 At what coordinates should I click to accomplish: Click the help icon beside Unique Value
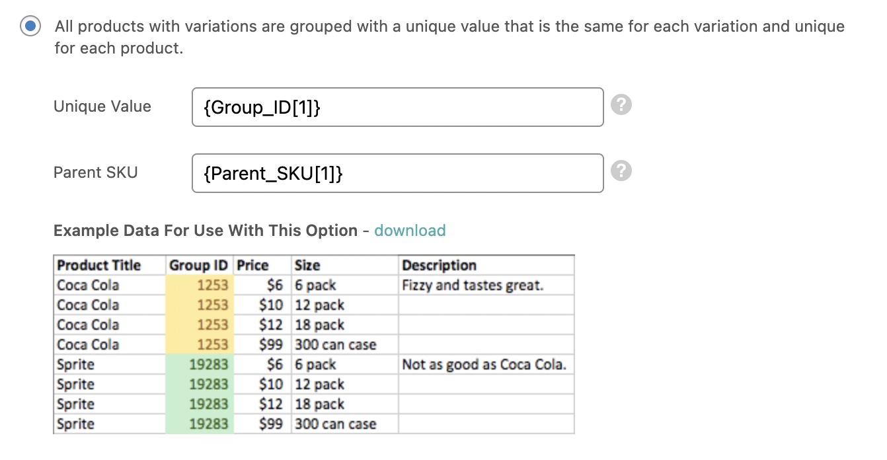(621, 105)
